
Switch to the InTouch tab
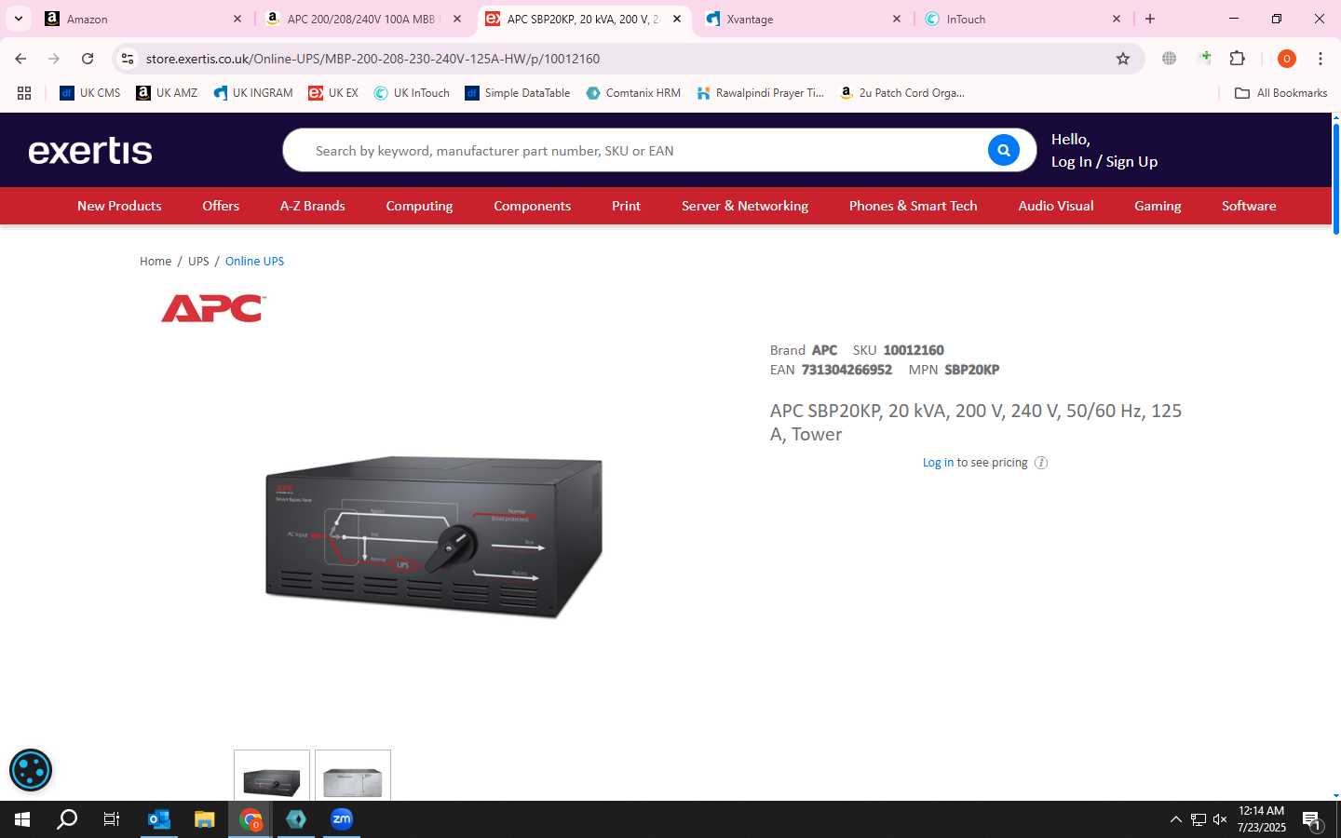tap(1022, 19)
